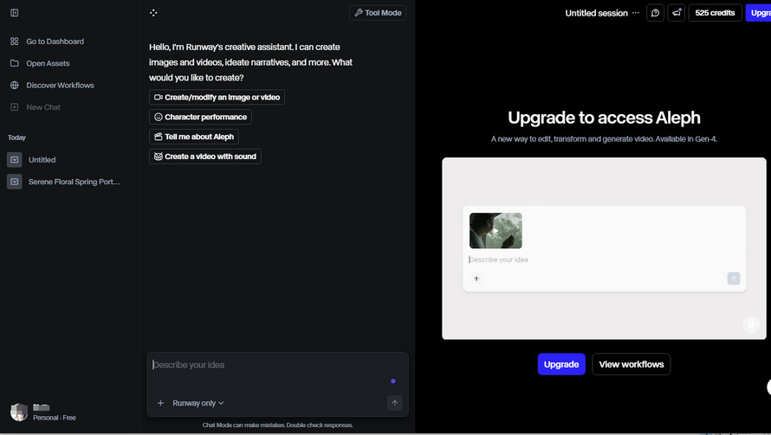The height and width of the screenshot is (435, 771).
Task: Click the Untitled session title
Action: click(597, 13)
